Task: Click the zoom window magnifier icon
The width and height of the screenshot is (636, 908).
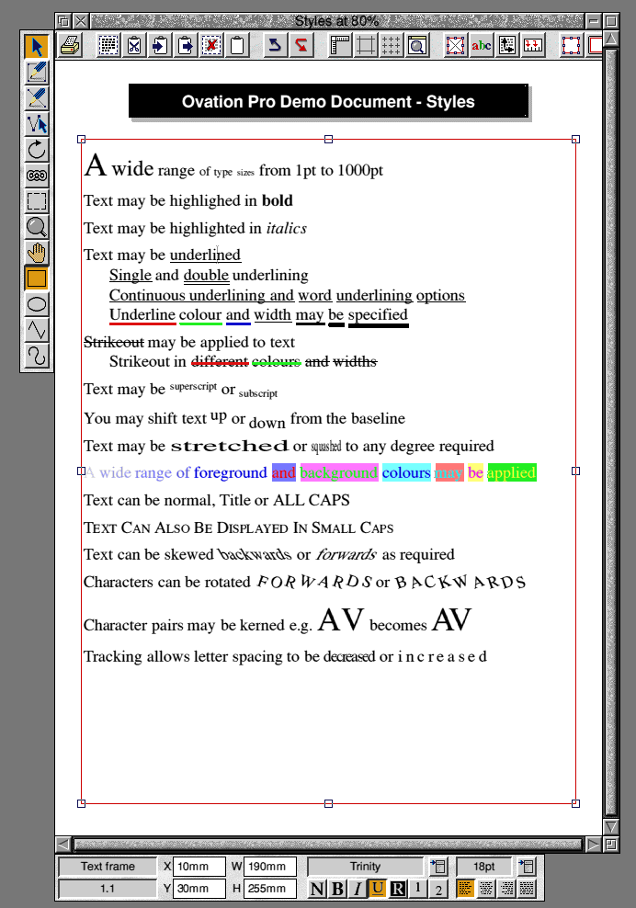Action: pyautogui.click(x=417, y=45)
